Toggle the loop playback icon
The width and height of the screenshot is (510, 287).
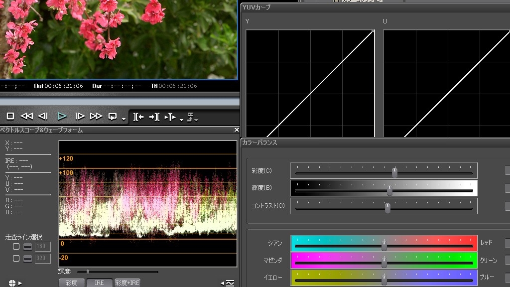[x=113, y=116]
